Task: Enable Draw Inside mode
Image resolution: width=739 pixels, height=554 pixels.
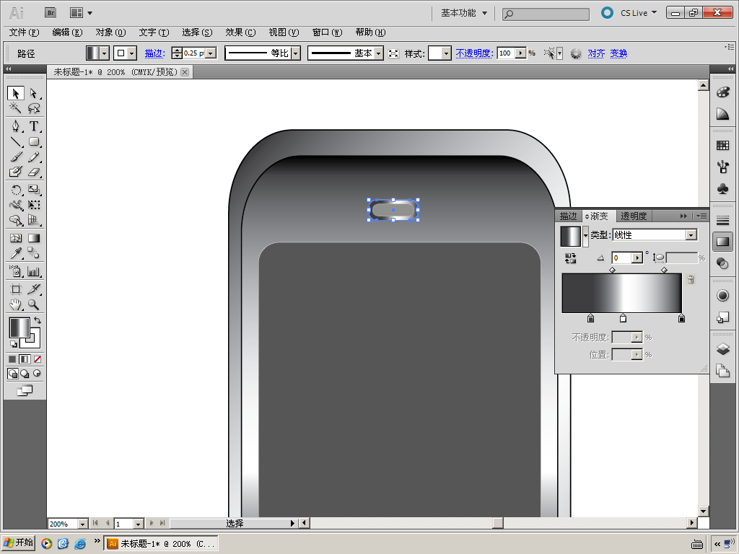Action: [37, 374]
